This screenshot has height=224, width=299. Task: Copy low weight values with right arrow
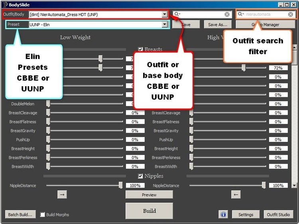(62, 195)
